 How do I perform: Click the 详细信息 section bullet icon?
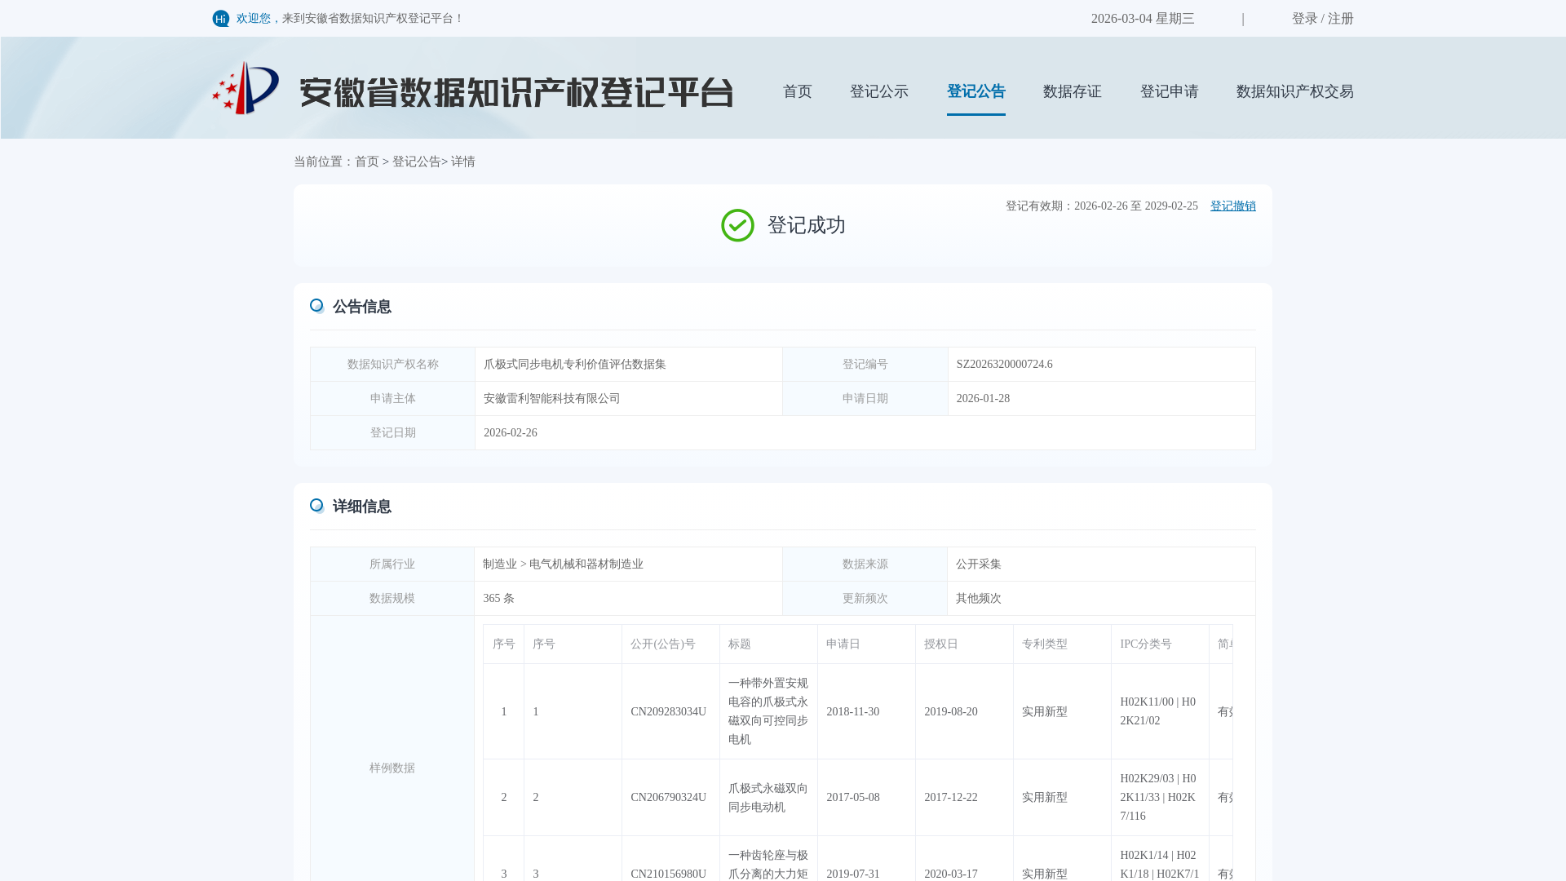point(317,506)
